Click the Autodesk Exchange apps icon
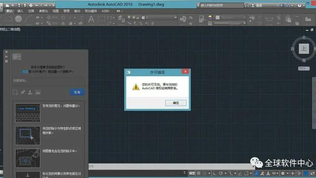The height and width of the screenshot is (178, 316). tap(282, 5)
